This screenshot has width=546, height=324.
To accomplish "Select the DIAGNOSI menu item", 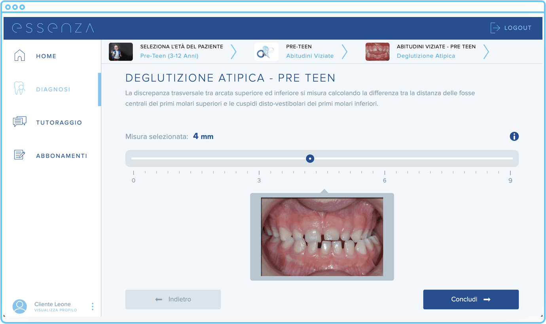I will coord(53,89).
